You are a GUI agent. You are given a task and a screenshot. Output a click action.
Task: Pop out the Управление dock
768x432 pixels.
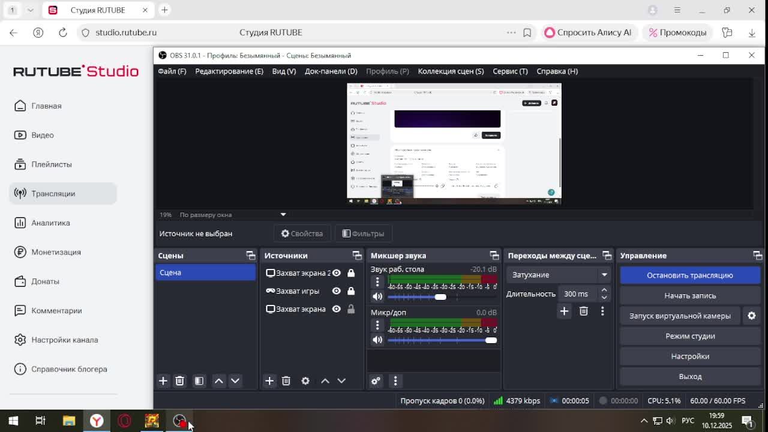[758, 256]
